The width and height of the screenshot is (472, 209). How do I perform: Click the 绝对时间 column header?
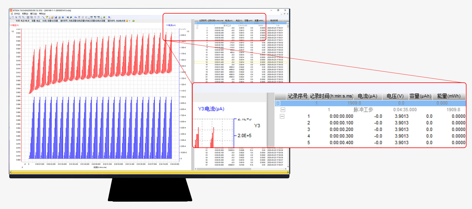[274, 21]
